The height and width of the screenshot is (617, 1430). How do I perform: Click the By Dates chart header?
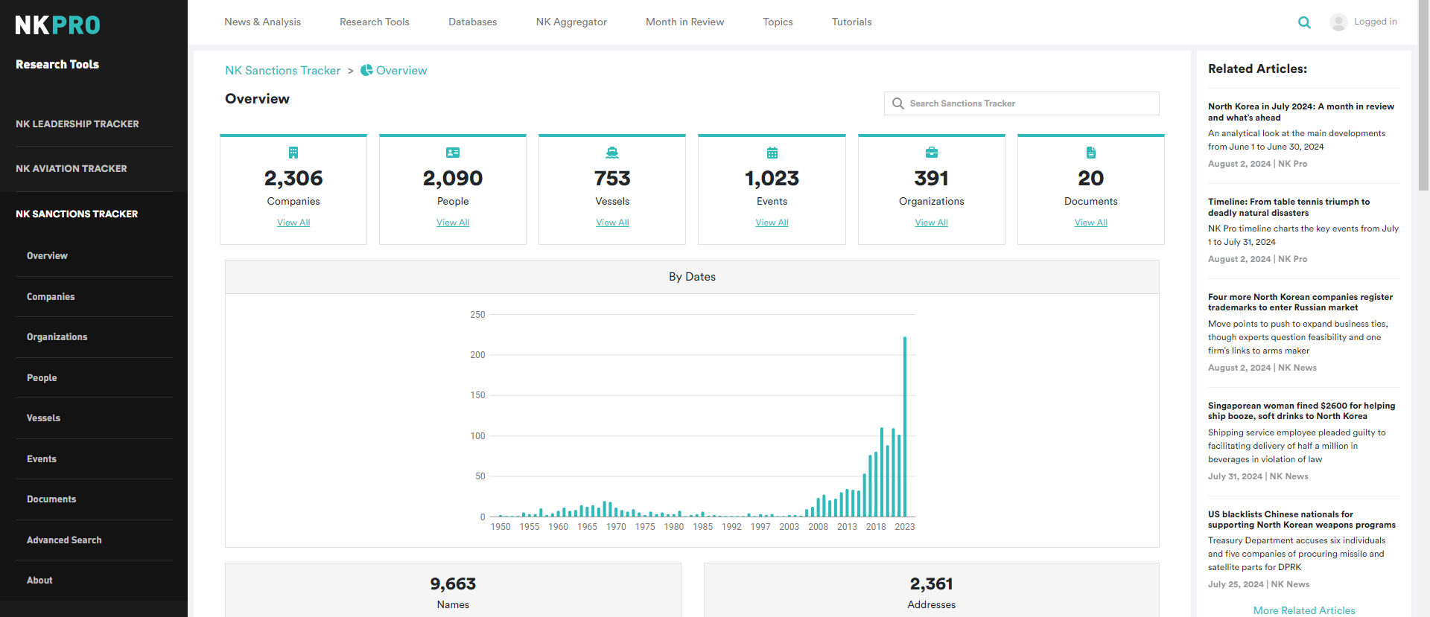[692, 277]
